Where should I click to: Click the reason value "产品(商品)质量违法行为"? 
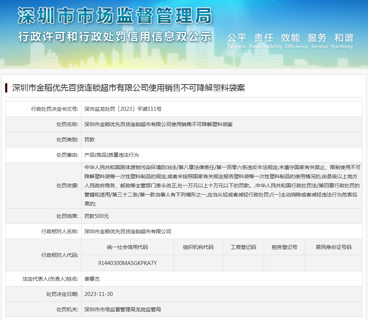pyautogui.click(x=112, y=155)
